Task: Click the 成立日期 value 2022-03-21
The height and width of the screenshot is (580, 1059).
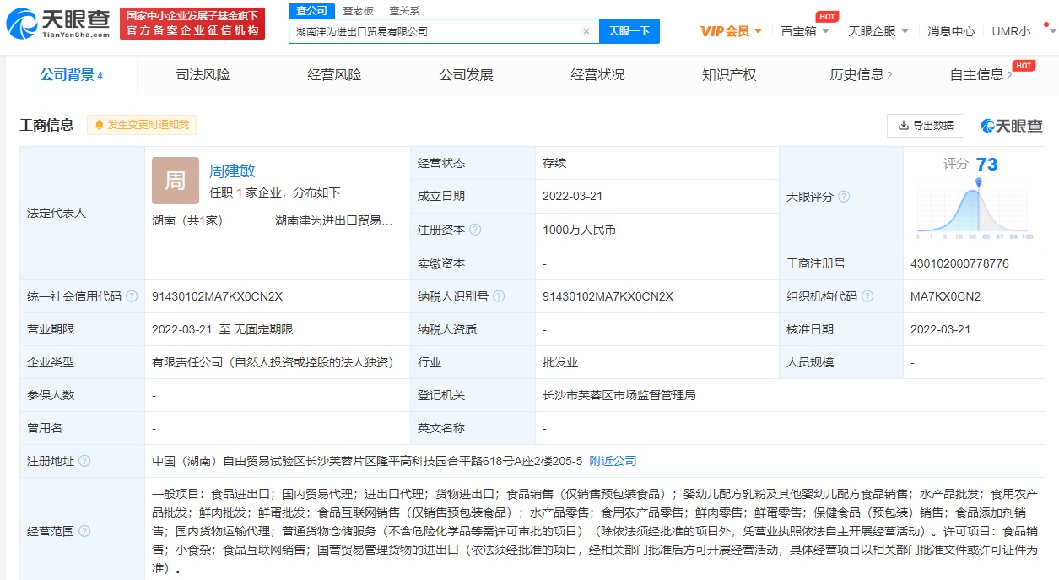Action: click(x=575, y=197)
